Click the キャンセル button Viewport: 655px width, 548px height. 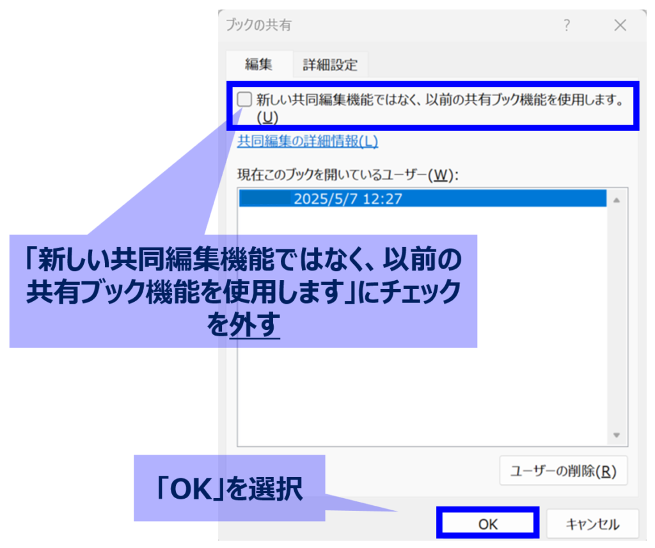tap(592, 524)
